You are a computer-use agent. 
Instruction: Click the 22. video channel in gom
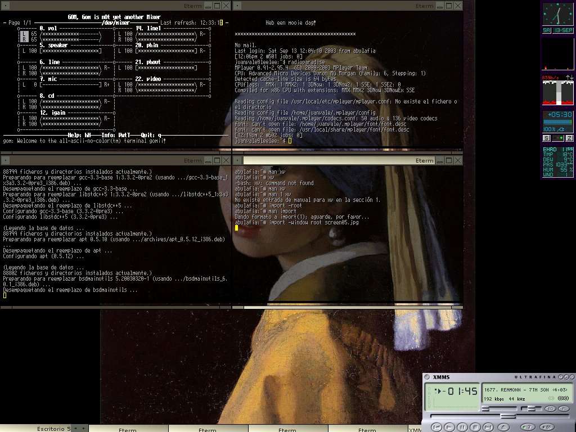pyautogui.click(x=148, y=79)
